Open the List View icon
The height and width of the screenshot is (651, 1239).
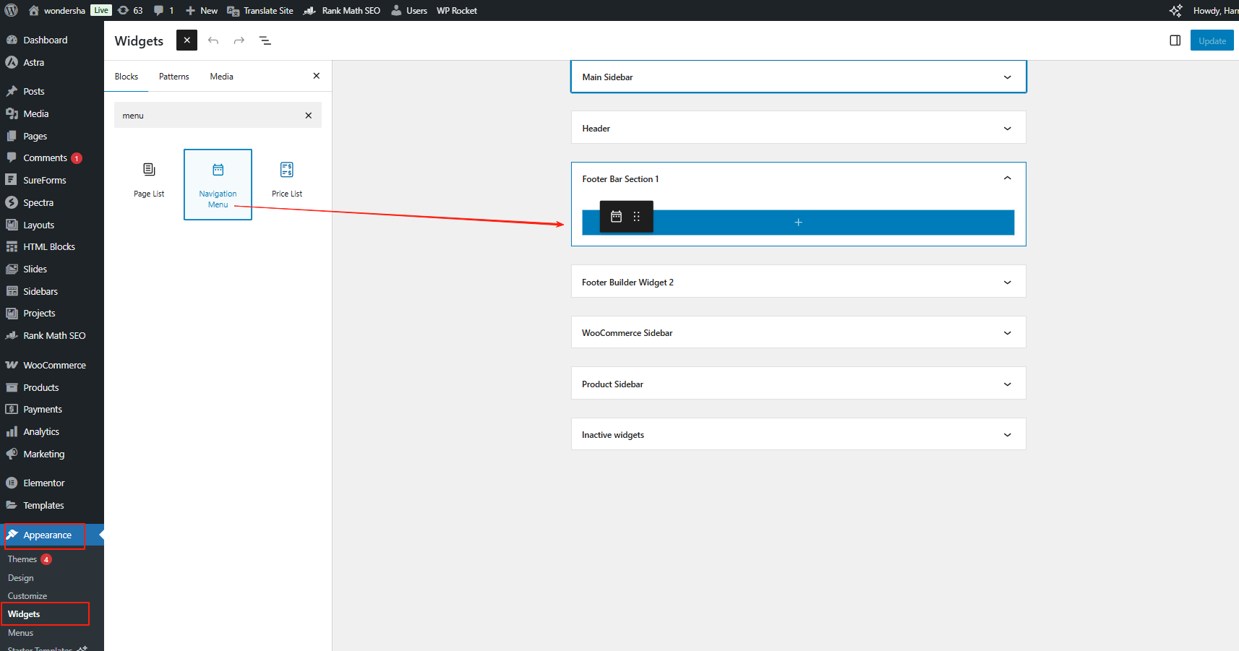(x=265, y=40)
